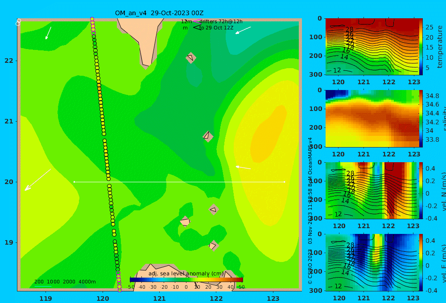Click the white double-circle marker at map corner

tap(18, 22)
